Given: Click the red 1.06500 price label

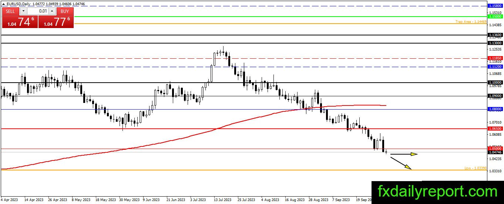Looking at the screenshot, I should coord(495,128).
